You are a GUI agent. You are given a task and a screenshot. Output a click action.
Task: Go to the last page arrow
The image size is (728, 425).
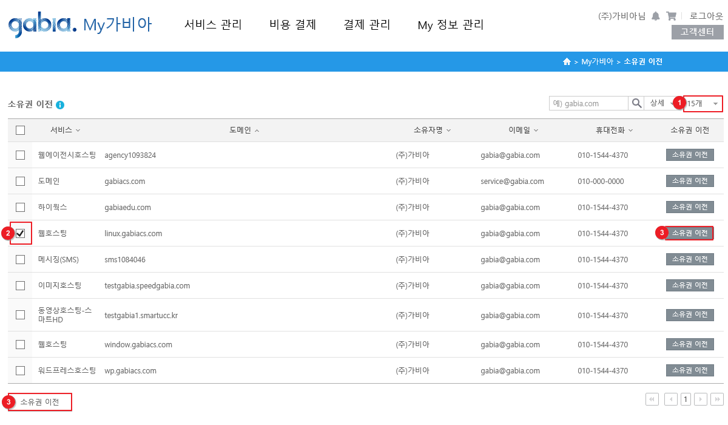716,399
